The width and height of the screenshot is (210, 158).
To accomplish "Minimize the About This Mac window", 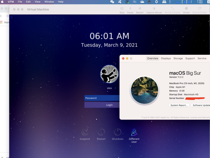I will click(x=127, y=58).
